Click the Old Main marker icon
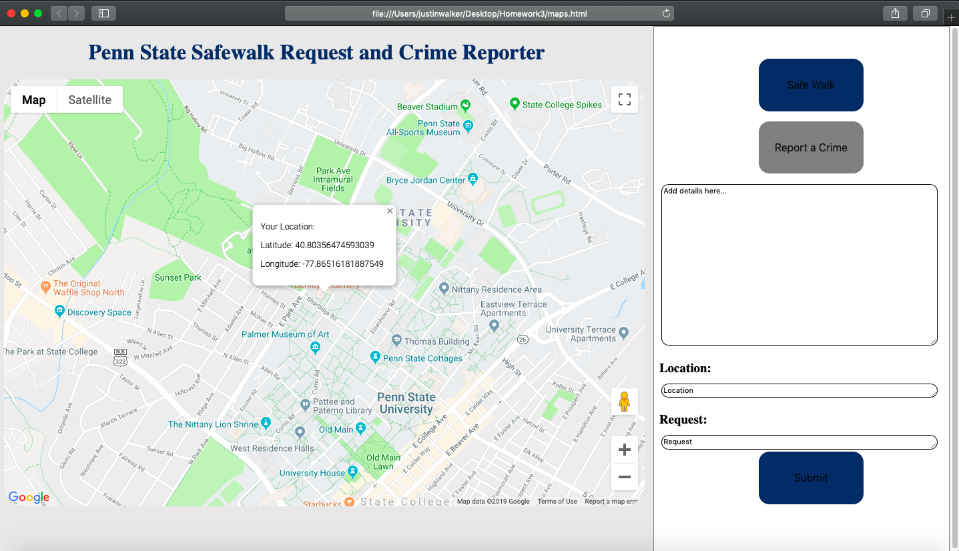This screenshot has height=551, width=959. tap(361, 428)
